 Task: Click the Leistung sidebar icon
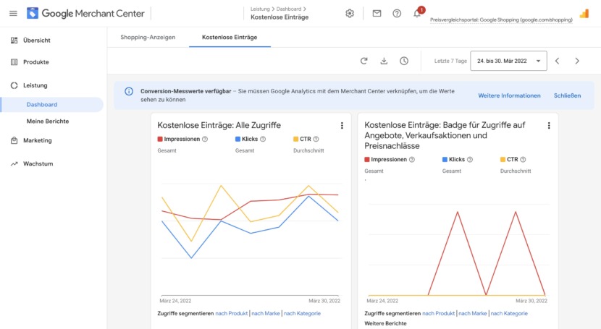click(x=14, y=85)
